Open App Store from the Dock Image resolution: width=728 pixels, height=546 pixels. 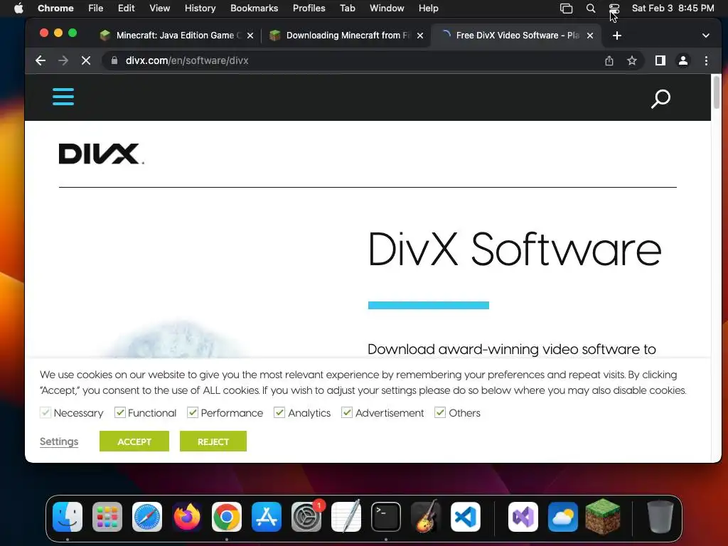point(267,516)
